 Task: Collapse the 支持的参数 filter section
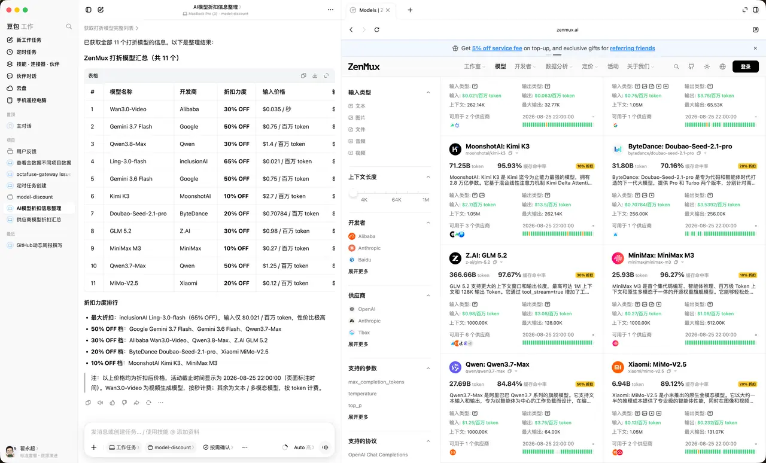click(x=428, y=368)
